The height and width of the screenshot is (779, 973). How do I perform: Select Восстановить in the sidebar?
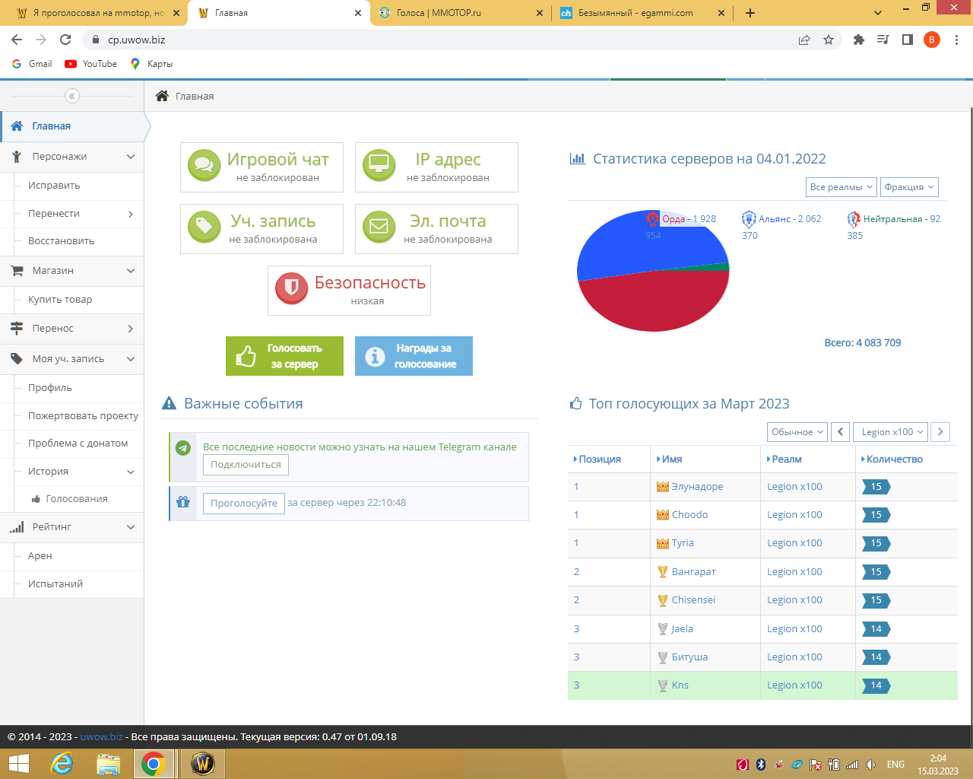(x=61, y=241)
